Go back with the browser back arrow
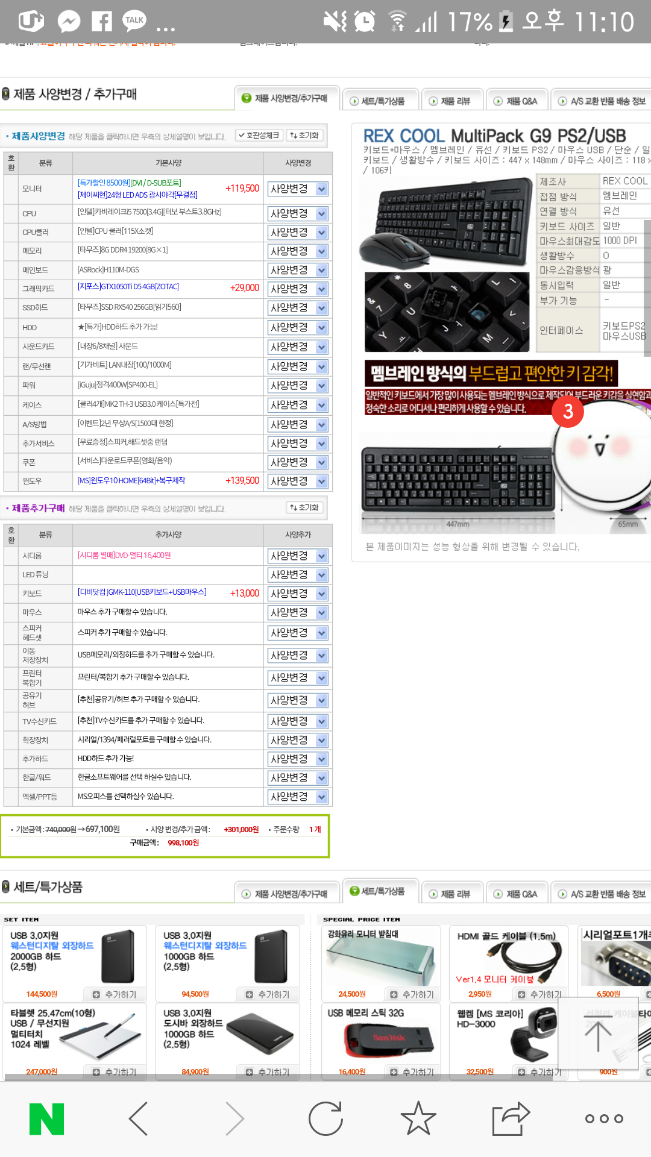This screenshot has height=1157, width=651. click(x=139, y=1118)
